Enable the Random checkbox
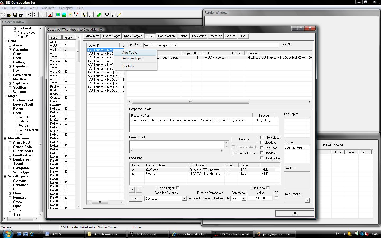381x238 pixels. pyautogui.click(x=262, y=153)
